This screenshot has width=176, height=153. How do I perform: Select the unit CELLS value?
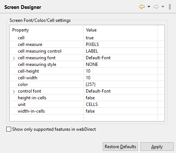pyautogui.click(x=92, y=104)
